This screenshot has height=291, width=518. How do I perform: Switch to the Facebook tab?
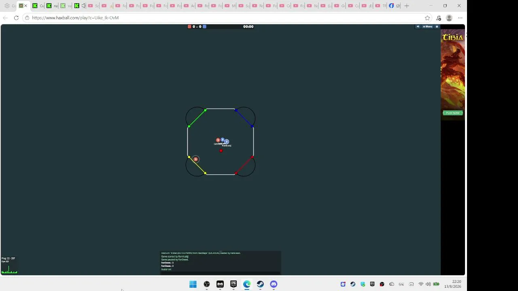(x=395, y=6)
